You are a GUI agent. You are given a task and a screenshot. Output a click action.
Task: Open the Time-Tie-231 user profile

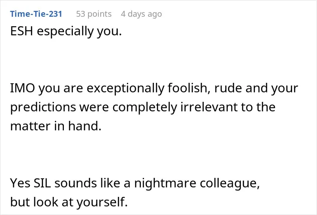coord(36,14)
